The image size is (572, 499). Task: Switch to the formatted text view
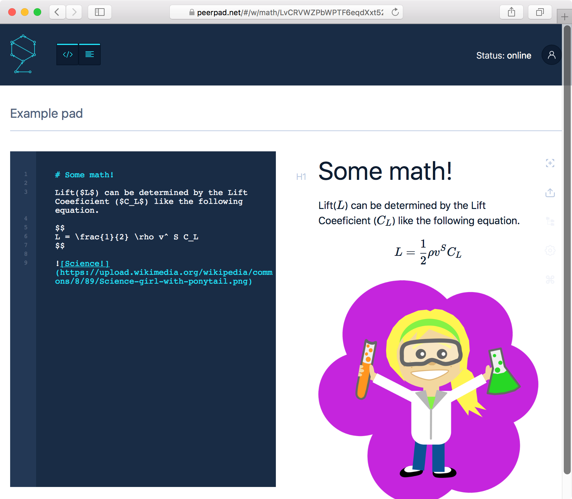90,54
